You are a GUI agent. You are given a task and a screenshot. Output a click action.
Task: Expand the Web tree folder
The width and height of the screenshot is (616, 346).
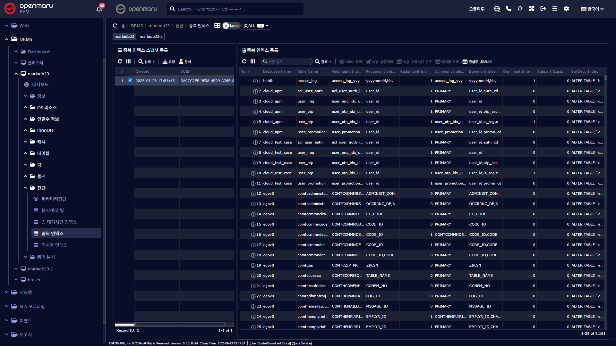[6, 26]
